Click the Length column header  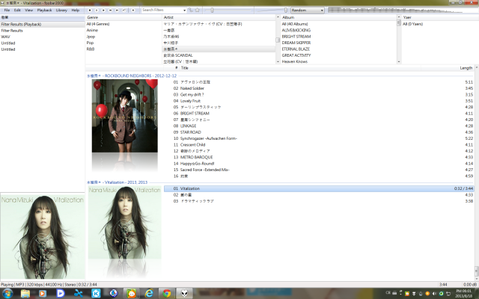448,68
